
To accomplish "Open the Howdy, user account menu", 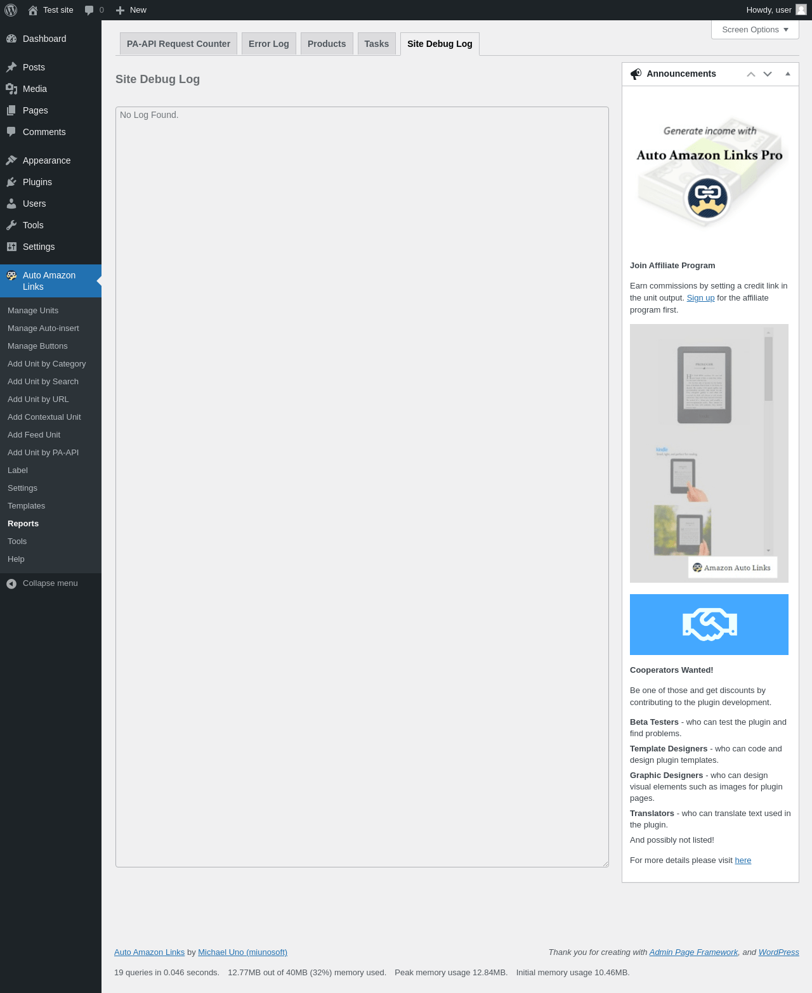I will click(x=776, y=10).
